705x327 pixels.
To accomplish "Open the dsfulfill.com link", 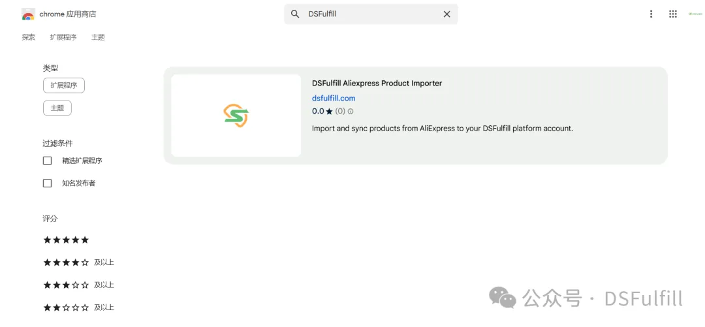I will point(334,99).
